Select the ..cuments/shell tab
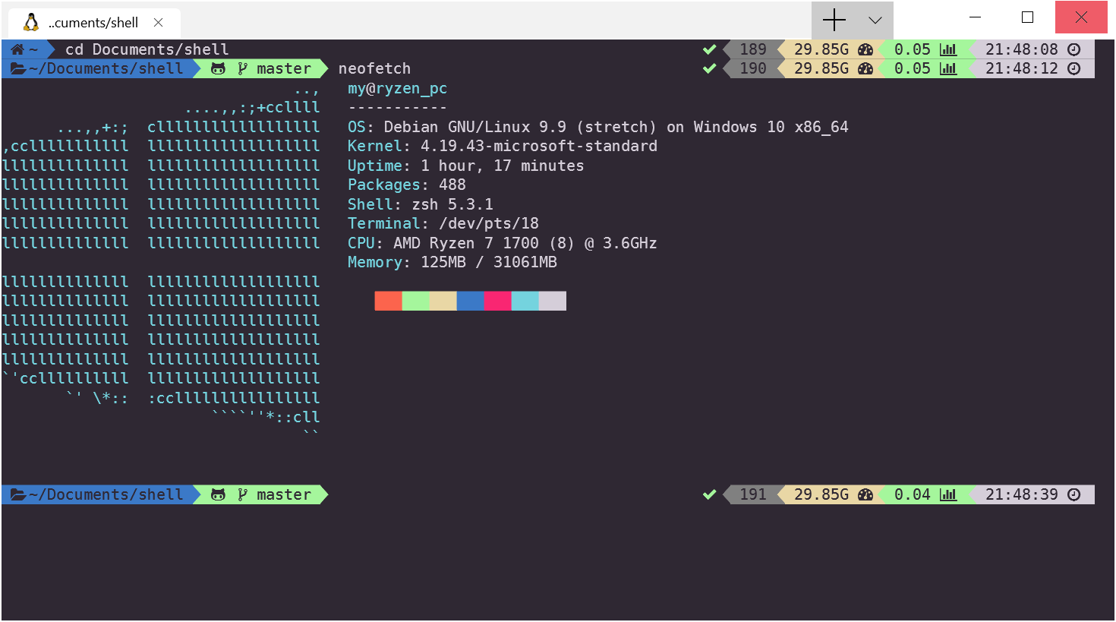The height and width of the screenshot is (622, 1116). (x=94, y=23)
